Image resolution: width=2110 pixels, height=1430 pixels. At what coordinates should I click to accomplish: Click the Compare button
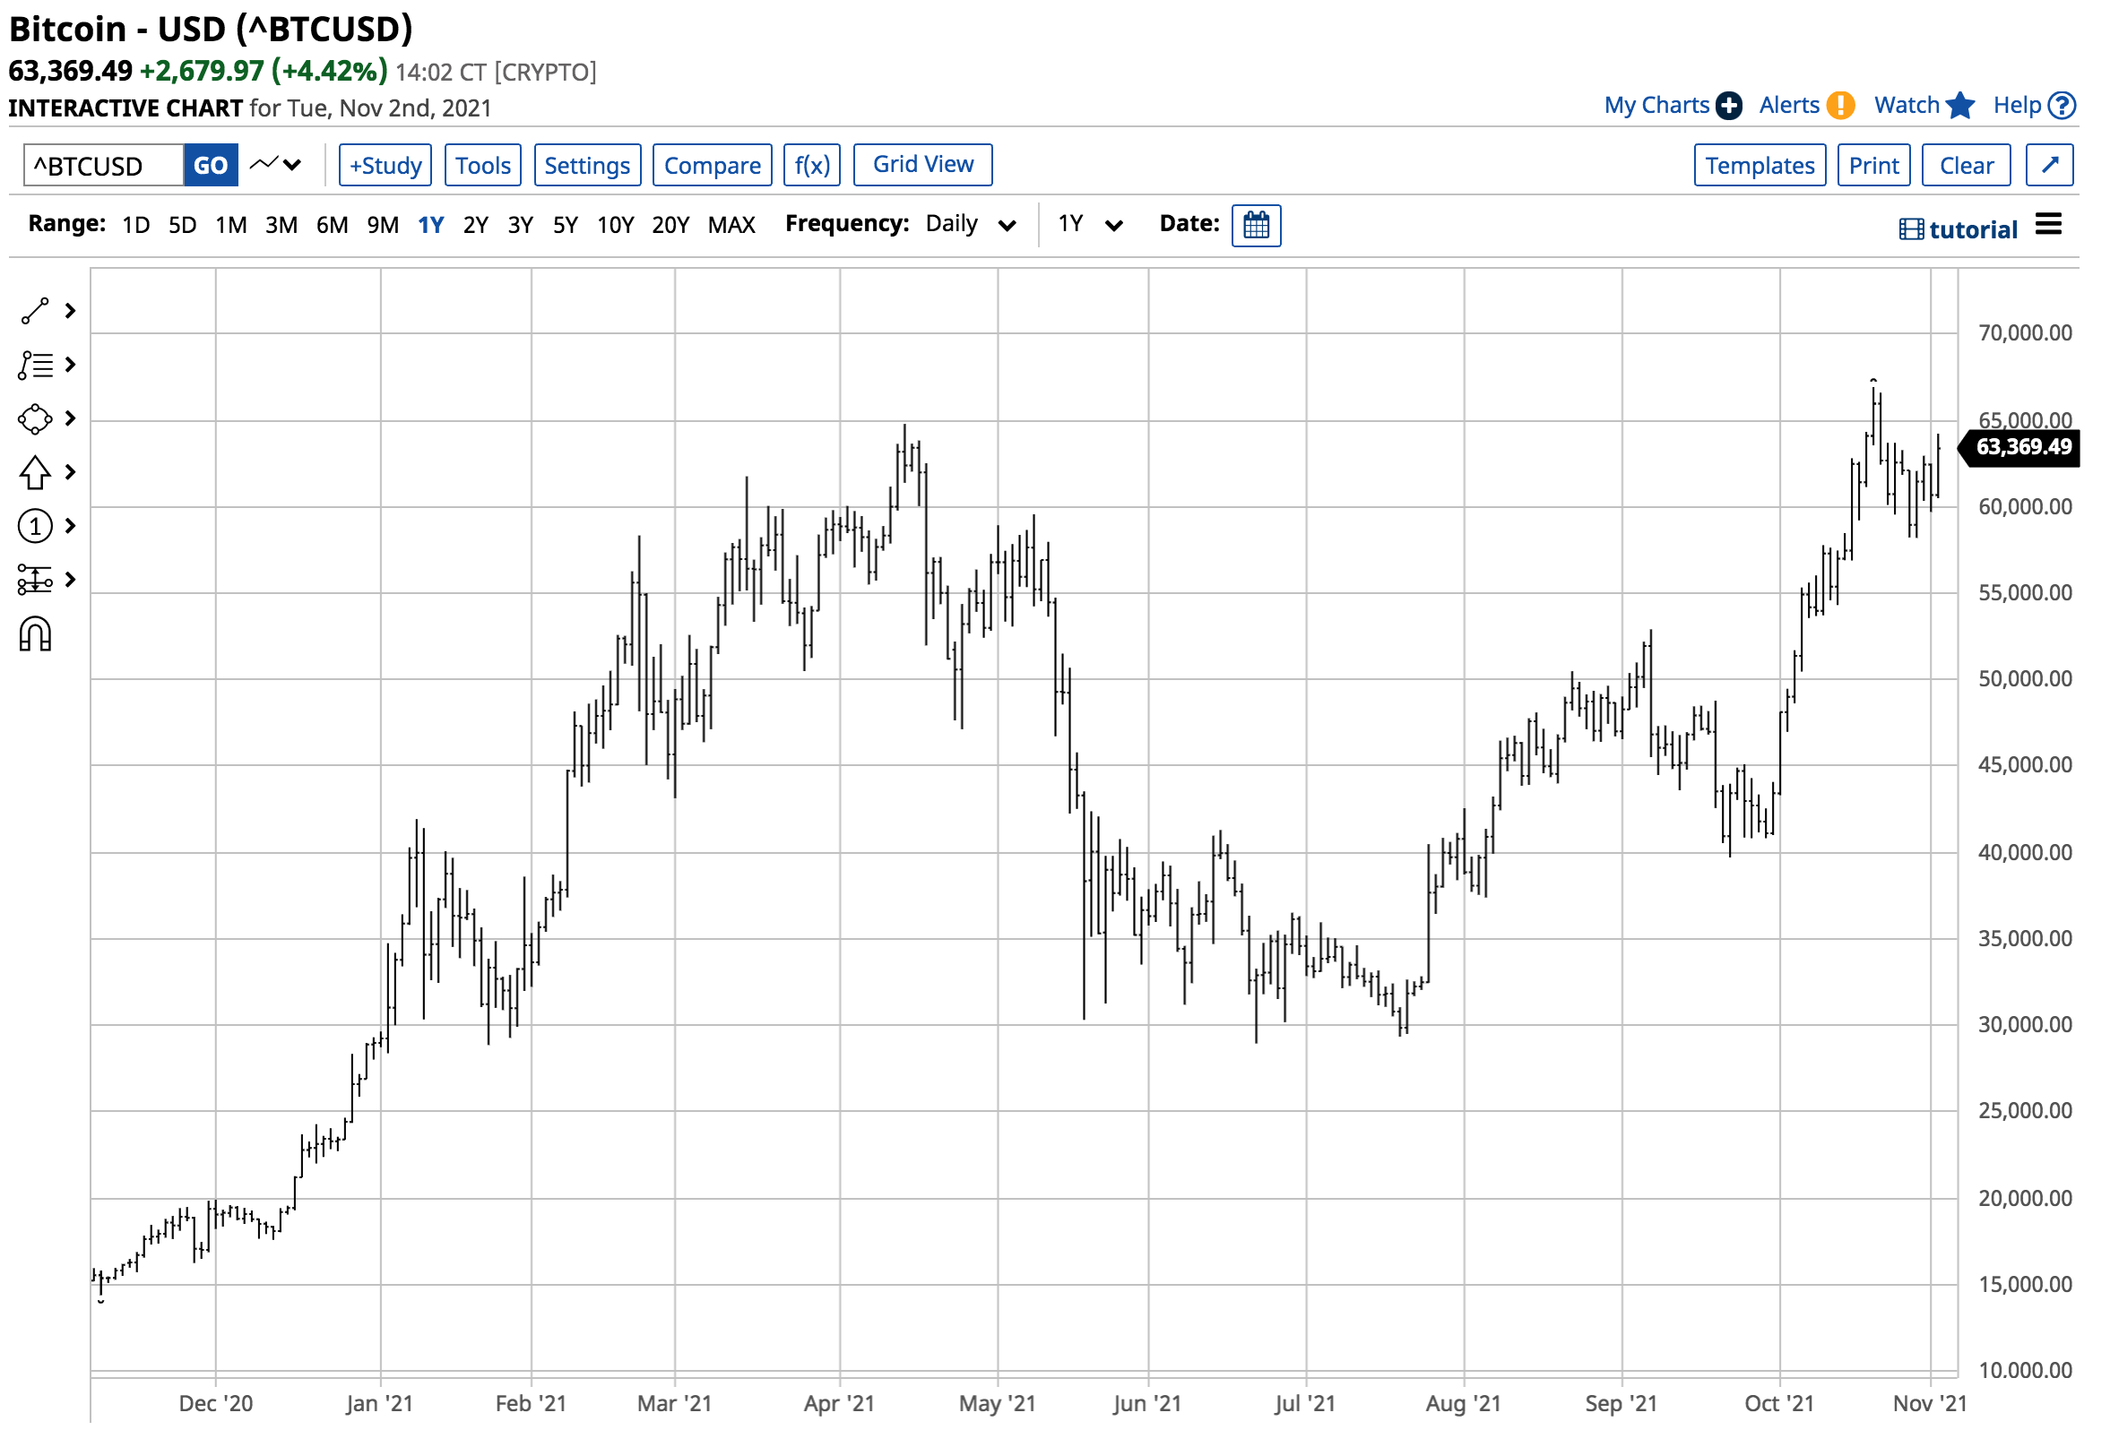coord(714,165)
